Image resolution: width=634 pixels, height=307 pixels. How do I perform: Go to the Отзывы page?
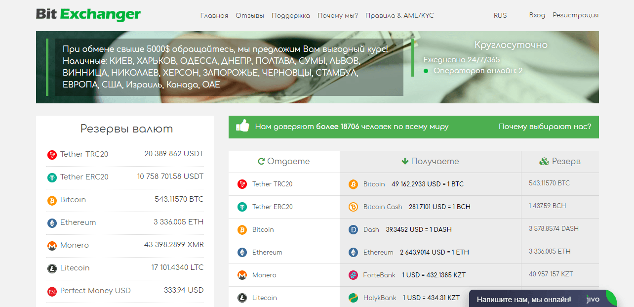(x=250, y=15)
